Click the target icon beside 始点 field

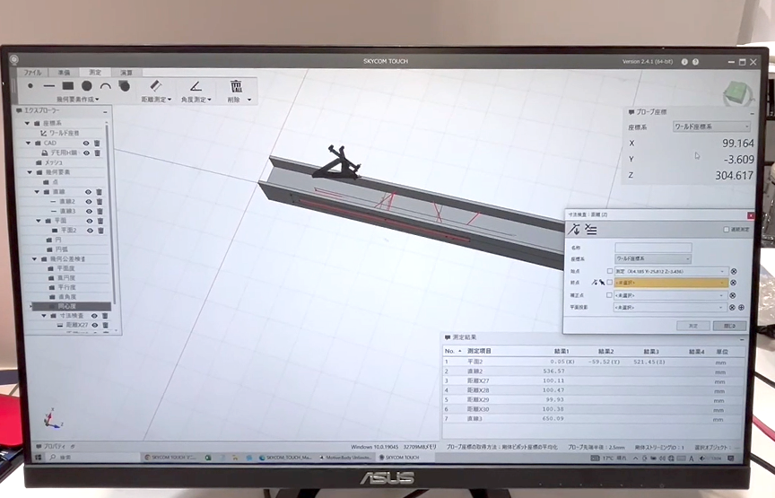point(734,271)
